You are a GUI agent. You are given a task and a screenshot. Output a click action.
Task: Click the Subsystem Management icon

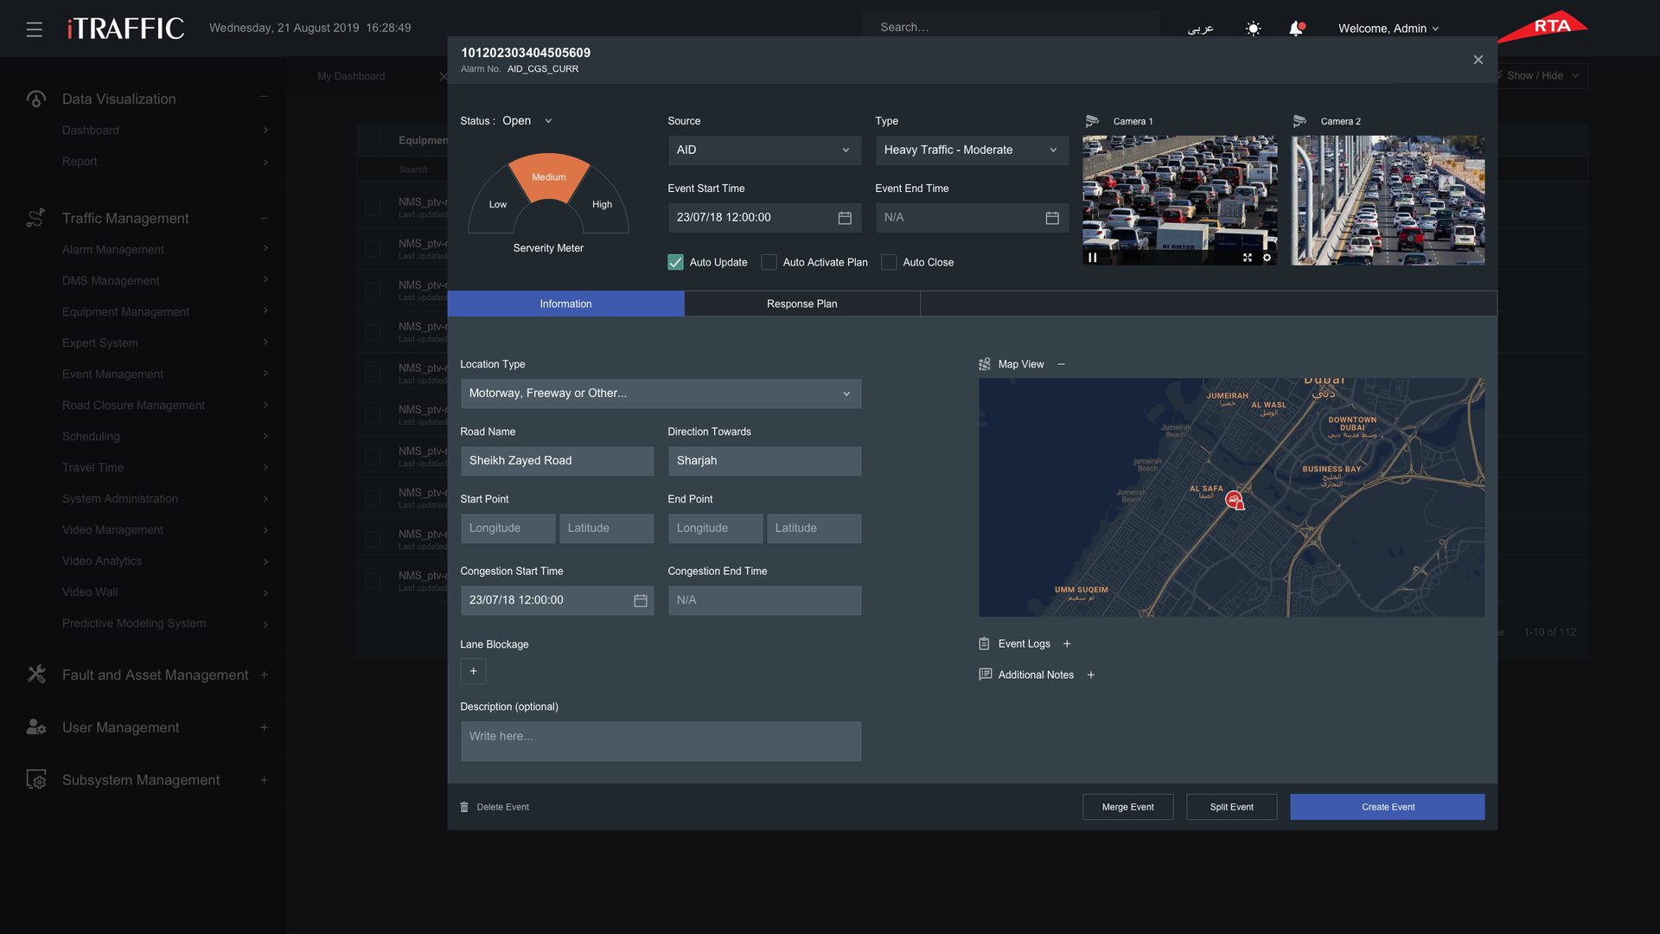pyautogui.click(x=36, y=780)
